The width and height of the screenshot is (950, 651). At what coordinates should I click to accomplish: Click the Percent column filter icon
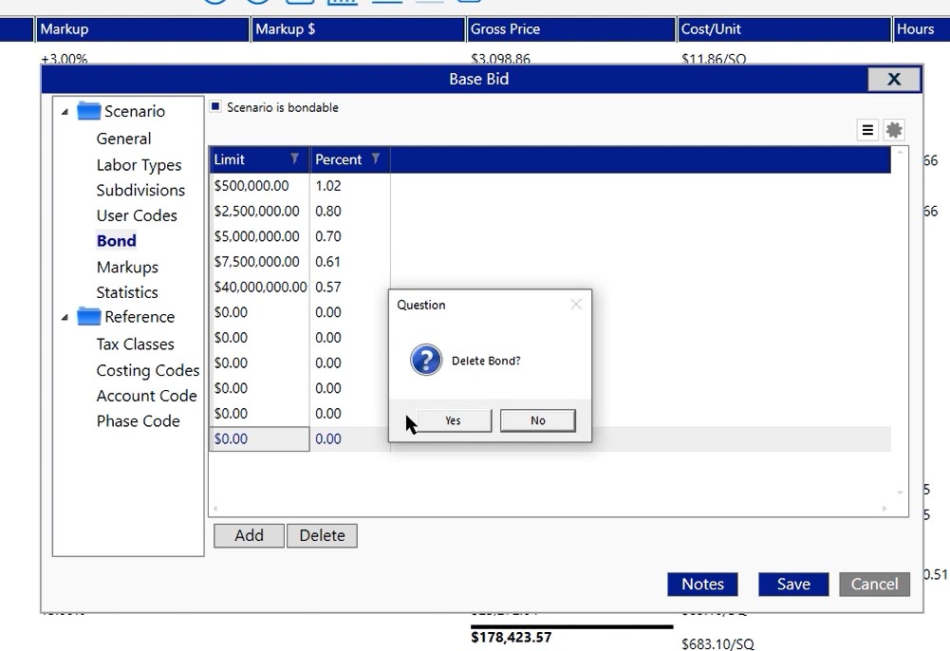tap(376, 159)
